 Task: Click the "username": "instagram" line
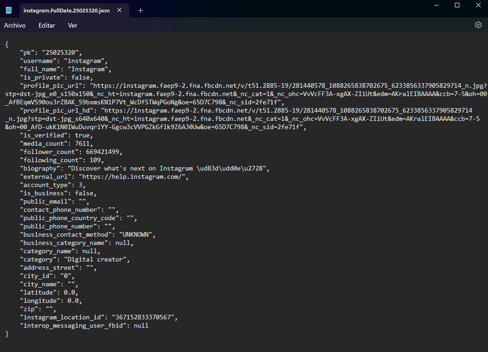[64, 61]
